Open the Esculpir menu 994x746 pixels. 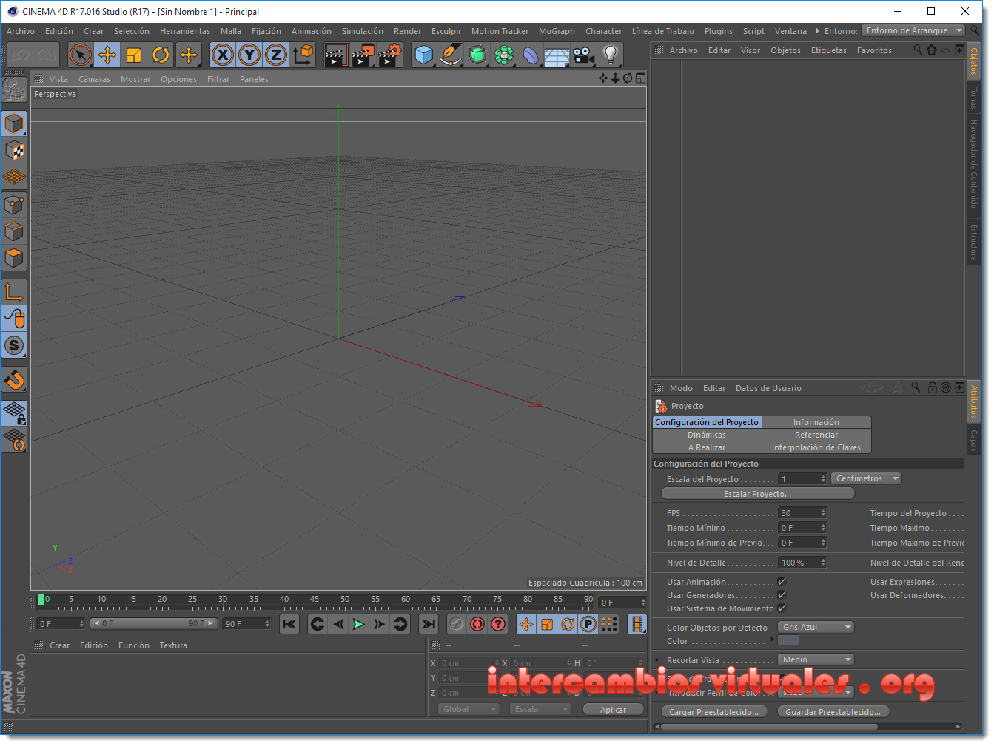446,31
